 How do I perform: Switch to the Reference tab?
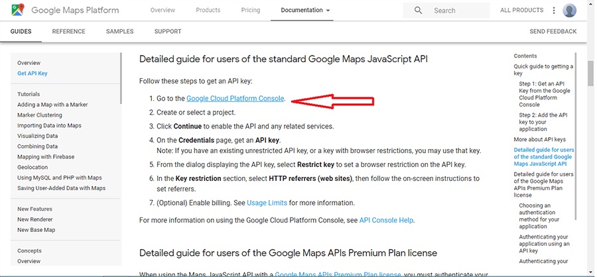(68, 32)
